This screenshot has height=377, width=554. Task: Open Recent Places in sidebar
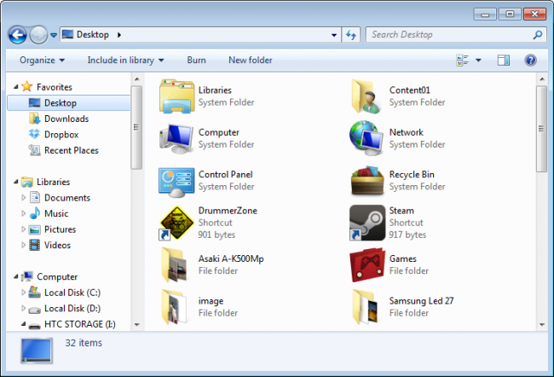72,150
